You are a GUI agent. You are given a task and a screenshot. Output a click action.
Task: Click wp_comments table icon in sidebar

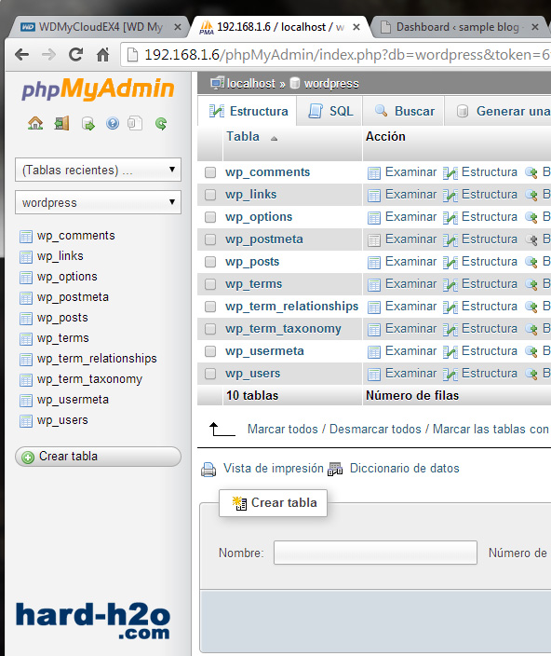pos(26,237)
